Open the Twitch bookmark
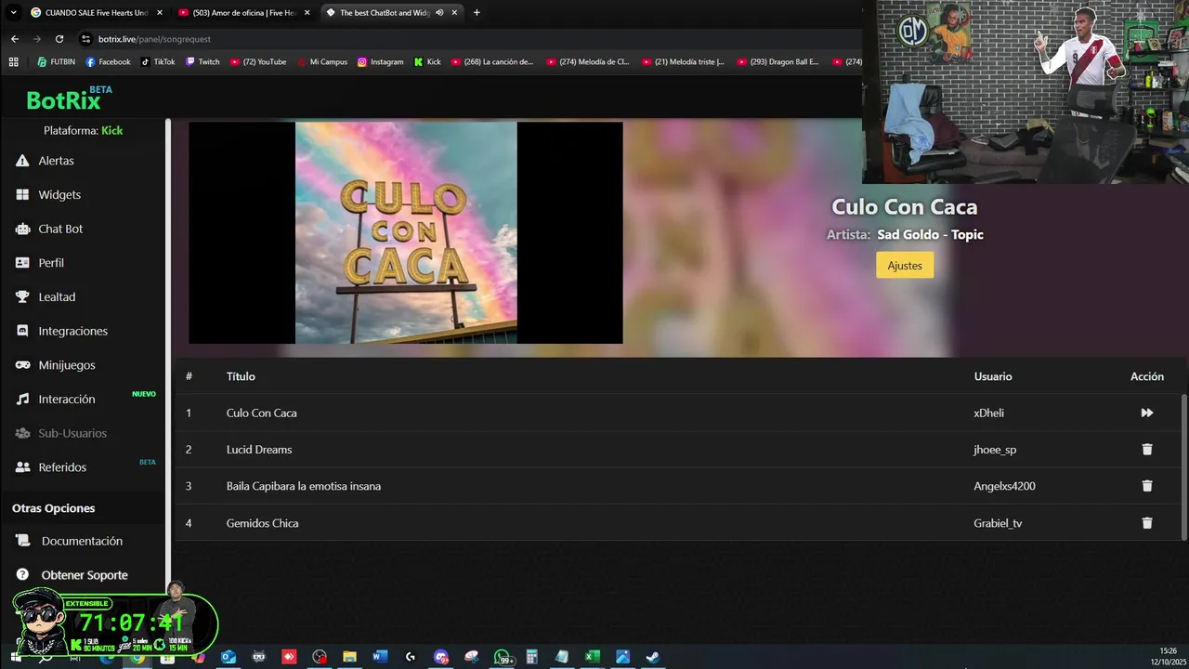 point(203,62)
